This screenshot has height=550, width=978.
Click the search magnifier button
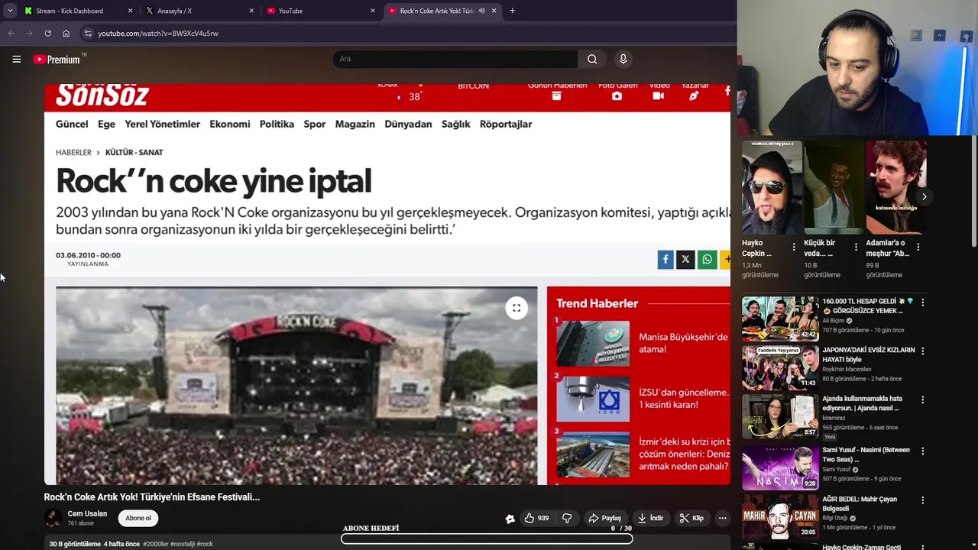coord(592,59)
